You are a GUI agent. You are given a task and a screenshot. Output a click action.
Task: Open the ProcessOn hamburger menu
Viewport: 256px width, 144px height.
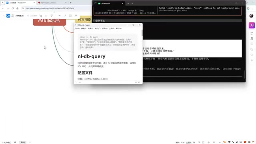[x=12, y=16]
